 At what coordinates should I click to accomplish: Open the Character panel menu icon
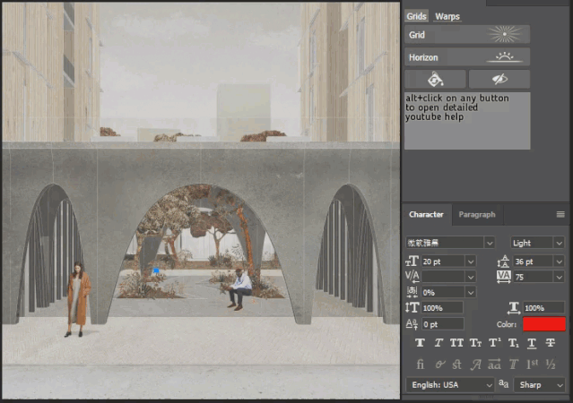(560, 215)
